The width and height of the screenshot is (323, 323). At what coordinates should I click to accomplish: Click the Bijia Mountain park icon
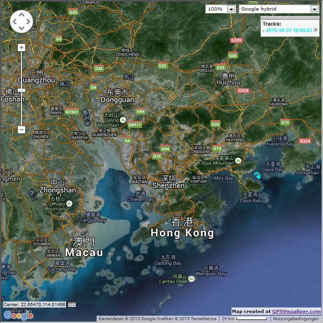click(x=238, y=159)
